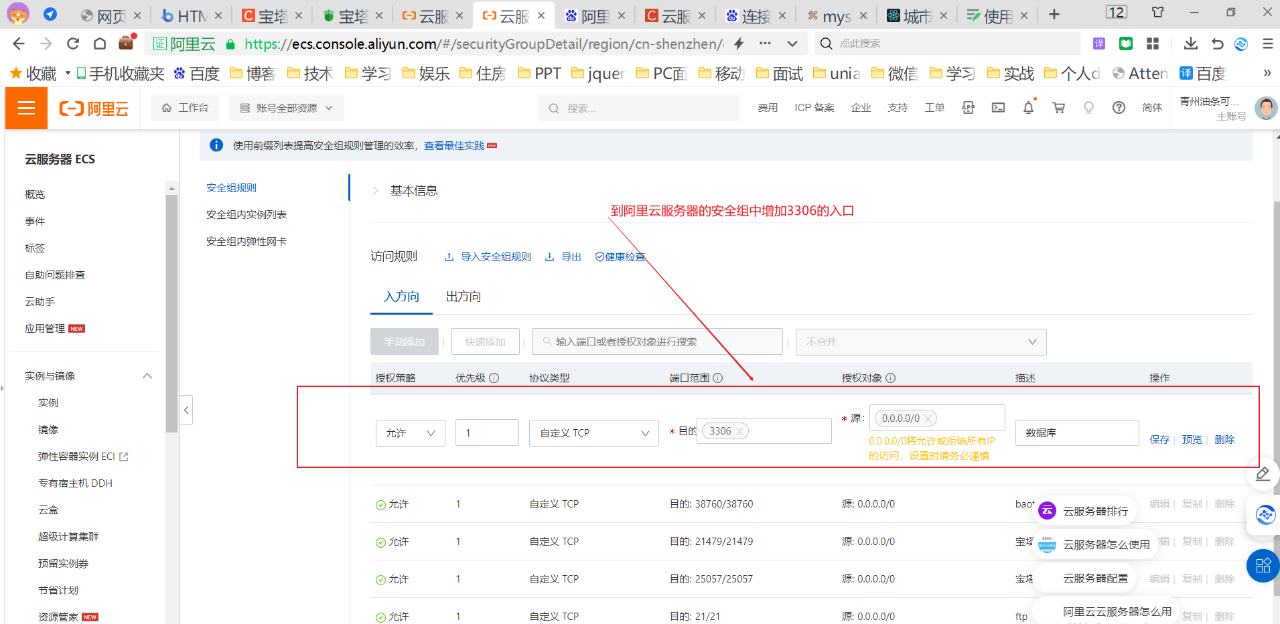
Task: Remove the 3306 port tag
Action: coord(740,431)
